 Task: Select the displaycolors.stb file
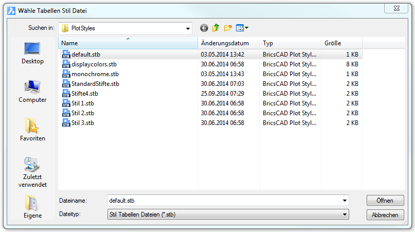(x=94, y=64)
